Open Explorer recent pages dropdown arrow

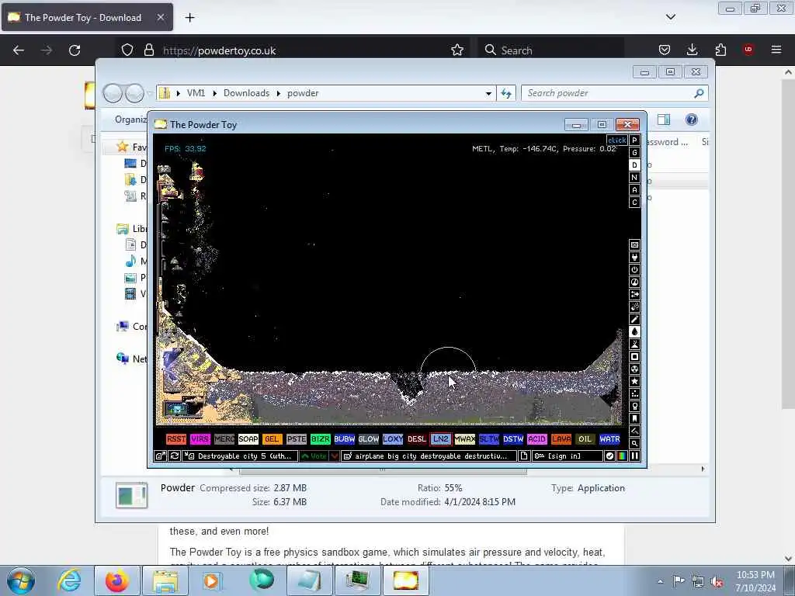coord(150,93)
